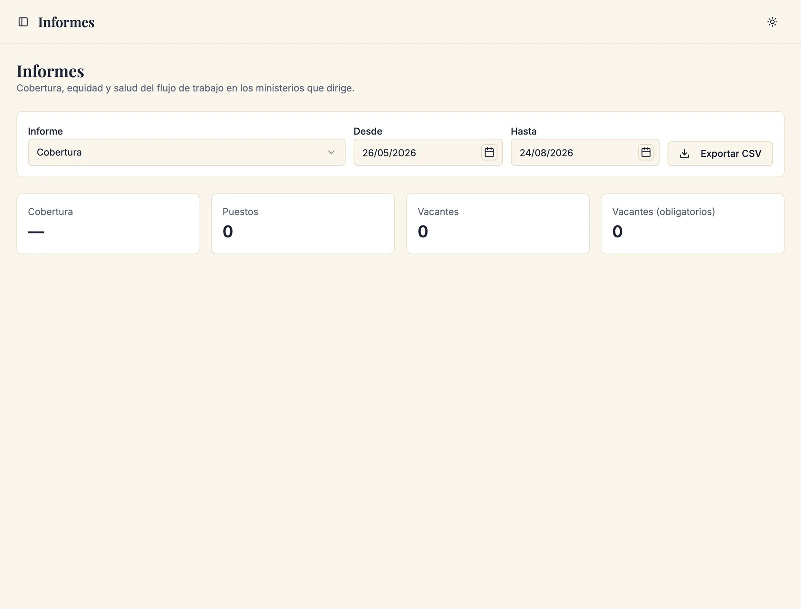Click the subtitle text about ministerios
The image size is (801, 609).
(185, 88)
